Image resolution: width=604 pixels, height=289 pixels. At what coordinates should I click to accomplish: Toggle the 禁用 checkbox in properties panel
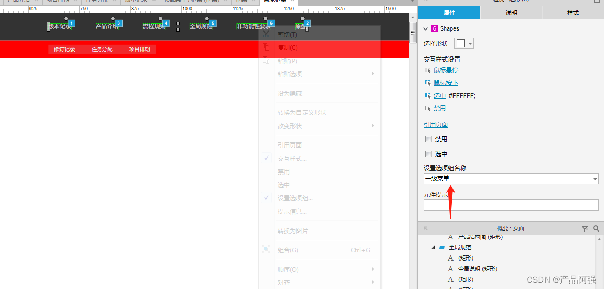pyautogui.click(x=428, y=139)
